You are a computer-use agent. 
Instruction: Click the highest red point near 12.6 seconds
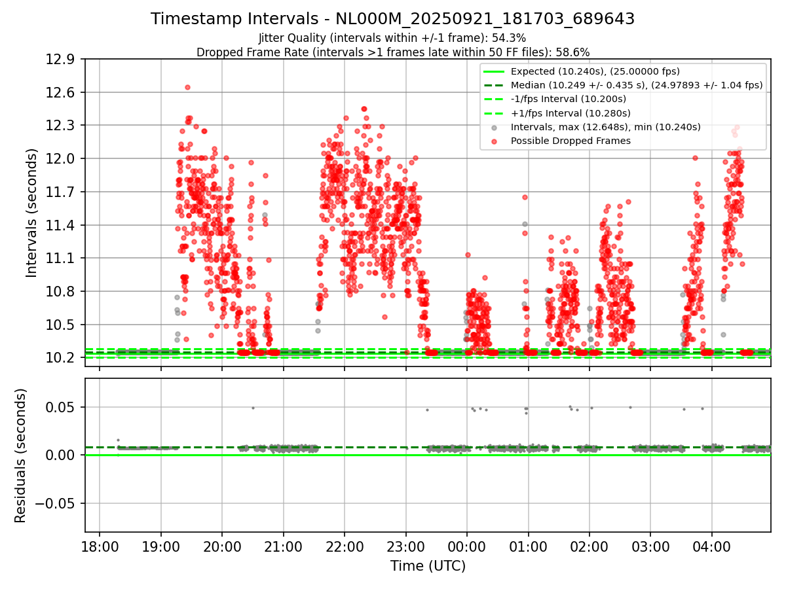pos(187,87)
